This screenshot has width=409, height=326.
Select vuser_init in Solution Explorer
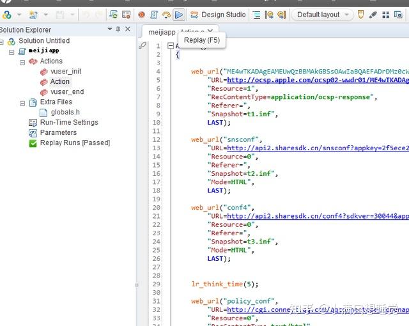pyautogui.click(x=65, y=72)
